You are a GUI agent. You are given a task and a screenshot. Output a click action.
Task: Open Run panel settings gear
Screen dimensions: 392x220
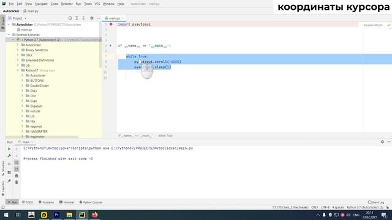coord(382,142)
